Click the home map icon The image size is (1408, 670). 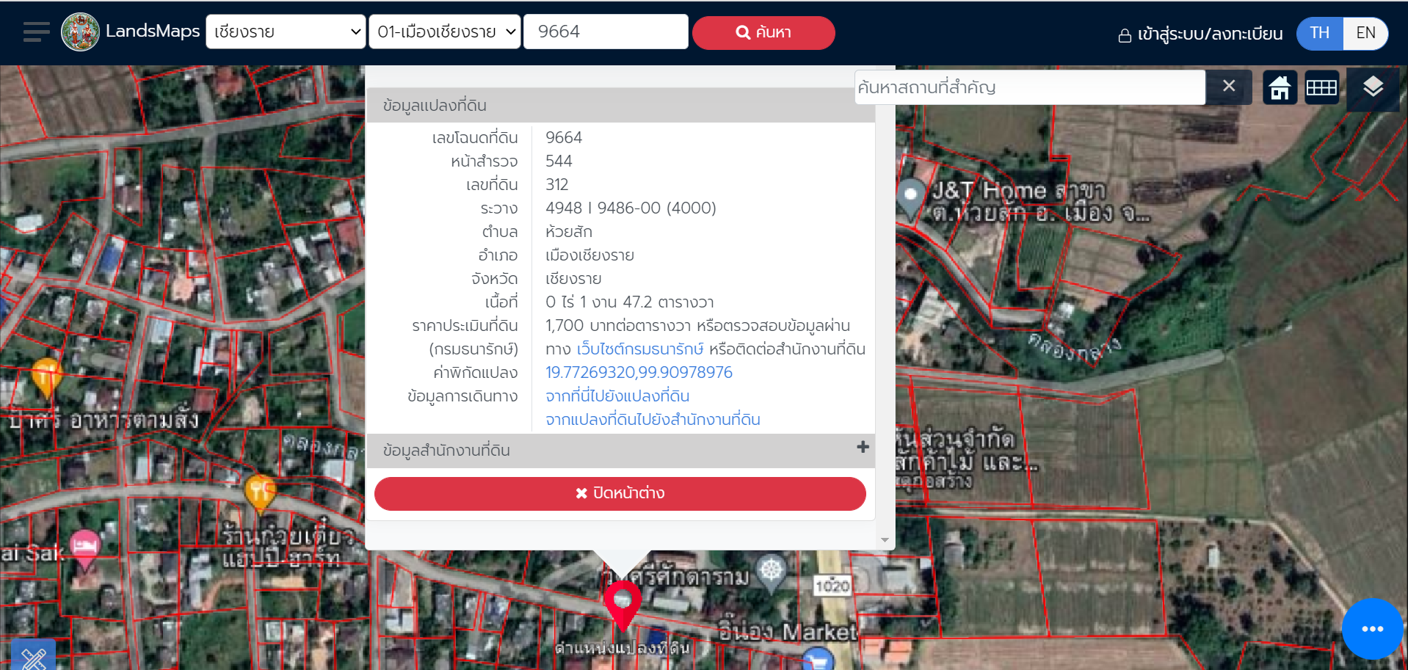pyautogui.click(x=1280, y=88)
